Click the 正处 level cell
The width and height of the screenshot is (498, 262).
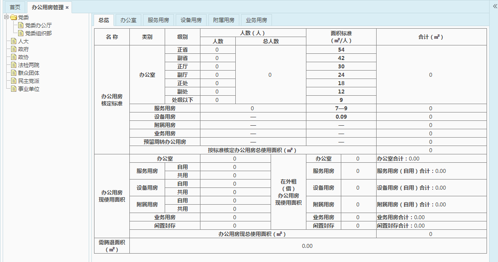click(x=182, y=83)
